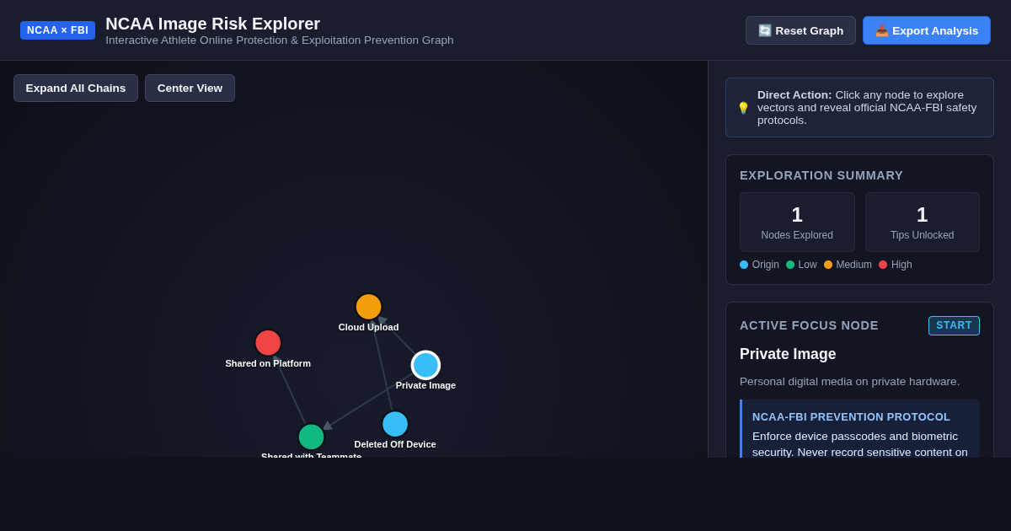Image resolution: width=1011 pixels, height=531 pixels.
Task: Click the Nodes Explored counter card
Action: tap(797, 222)
